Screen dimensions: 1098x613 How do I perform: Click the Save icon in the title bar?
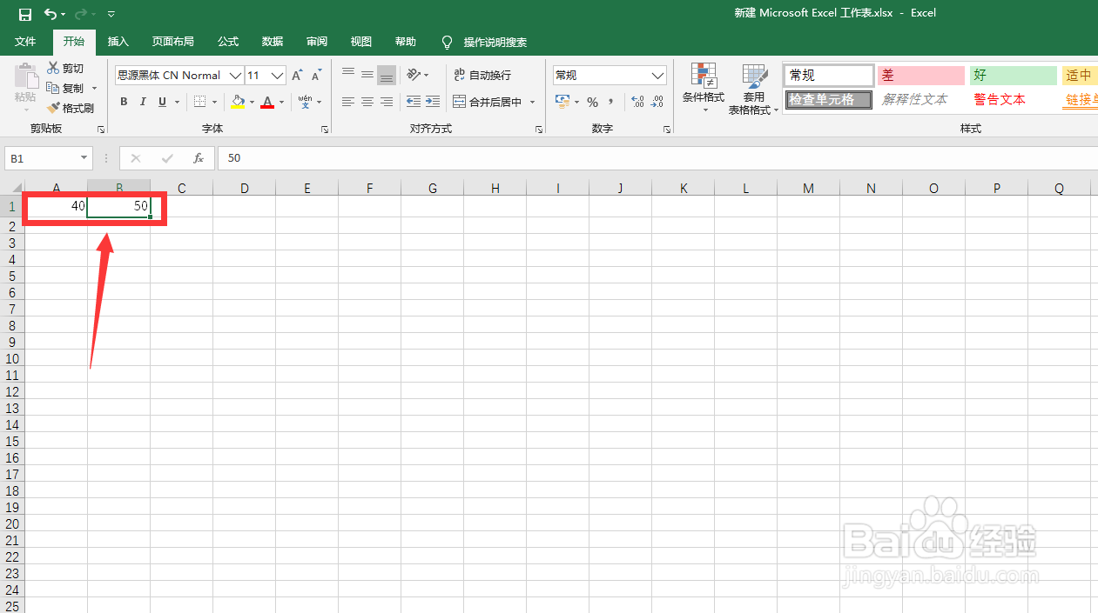click(24, 14)
